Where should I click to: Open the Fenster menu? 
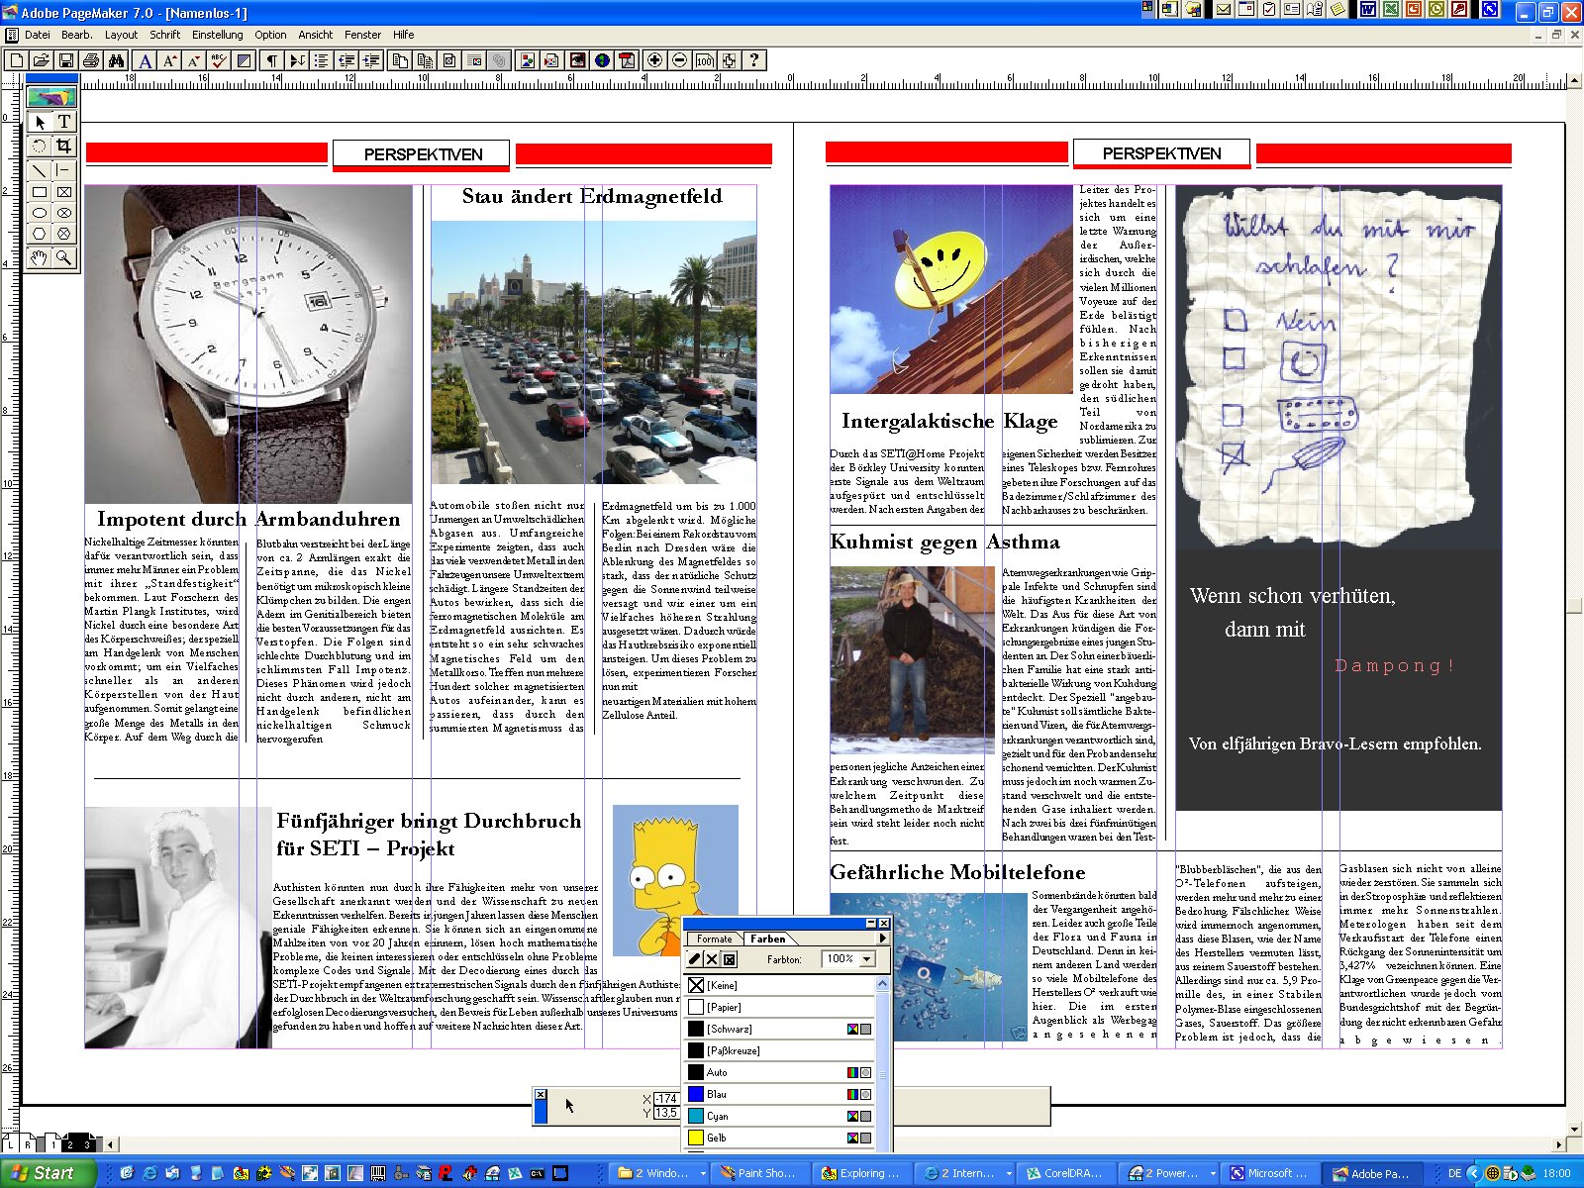pos(363,35)
